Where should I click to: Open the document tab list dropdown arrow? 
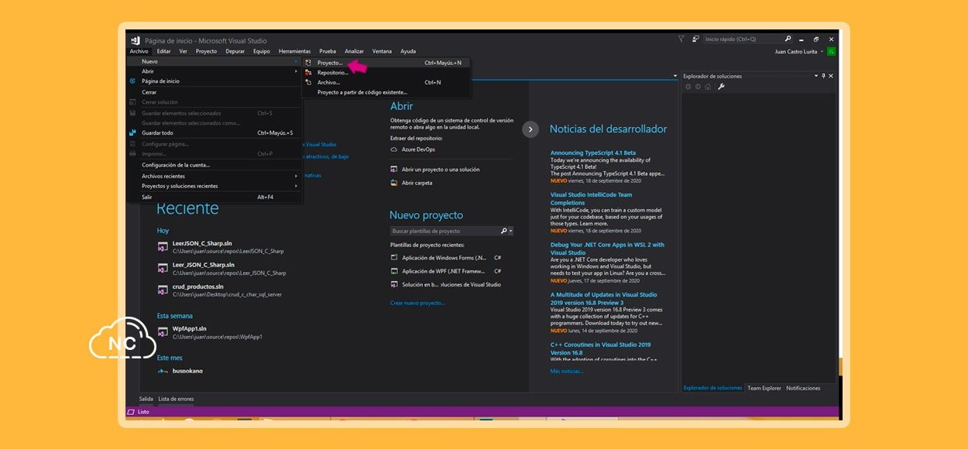coord(675,76)
